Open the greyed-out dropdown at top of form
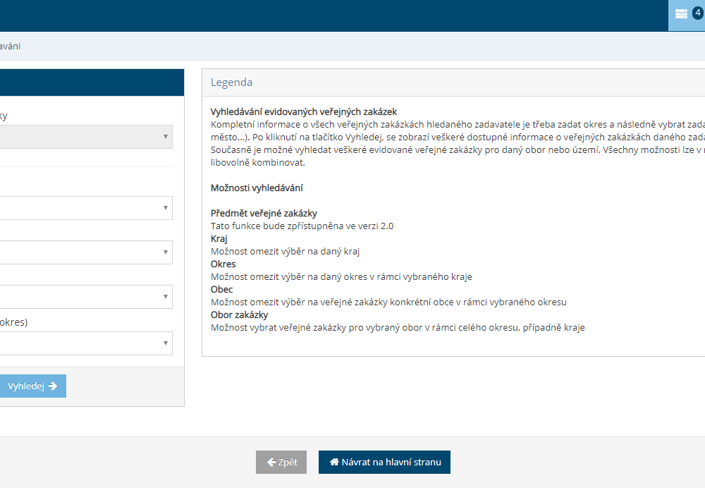This screenshot has width=705, height=502. pyautogui.click(x=85, y=137)
